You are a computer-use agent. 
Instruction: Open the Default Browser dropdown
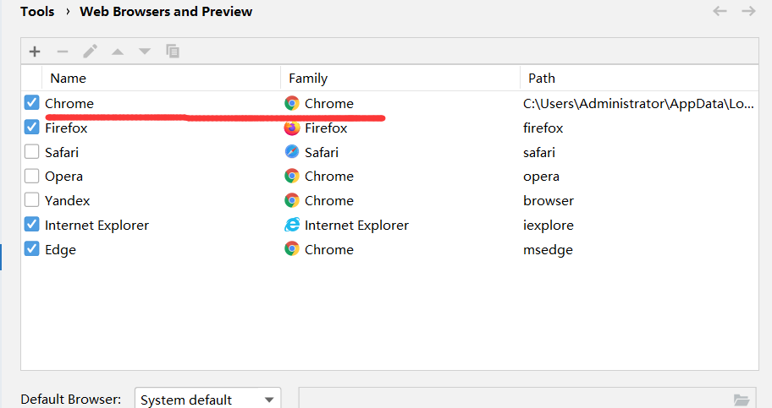tap(207, 400)
